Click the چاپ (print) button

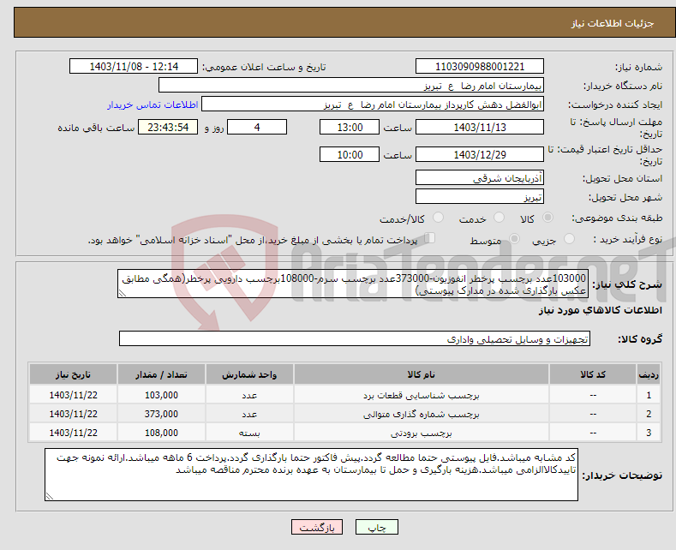376,527
